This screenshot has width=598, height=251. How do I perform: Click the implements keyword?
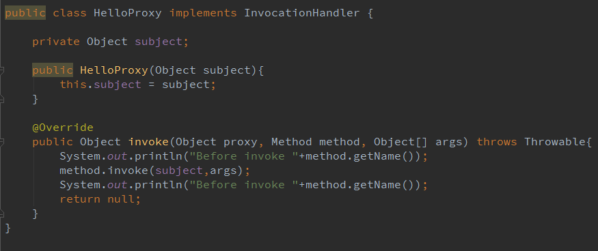coord(203,13)
